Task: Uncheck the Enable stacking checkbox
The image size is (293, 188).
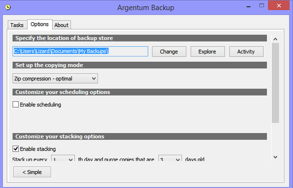Action: (16, 149)
